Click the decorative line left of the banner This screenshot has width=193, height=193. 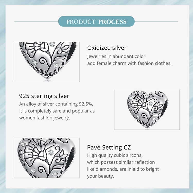[36, 21]
